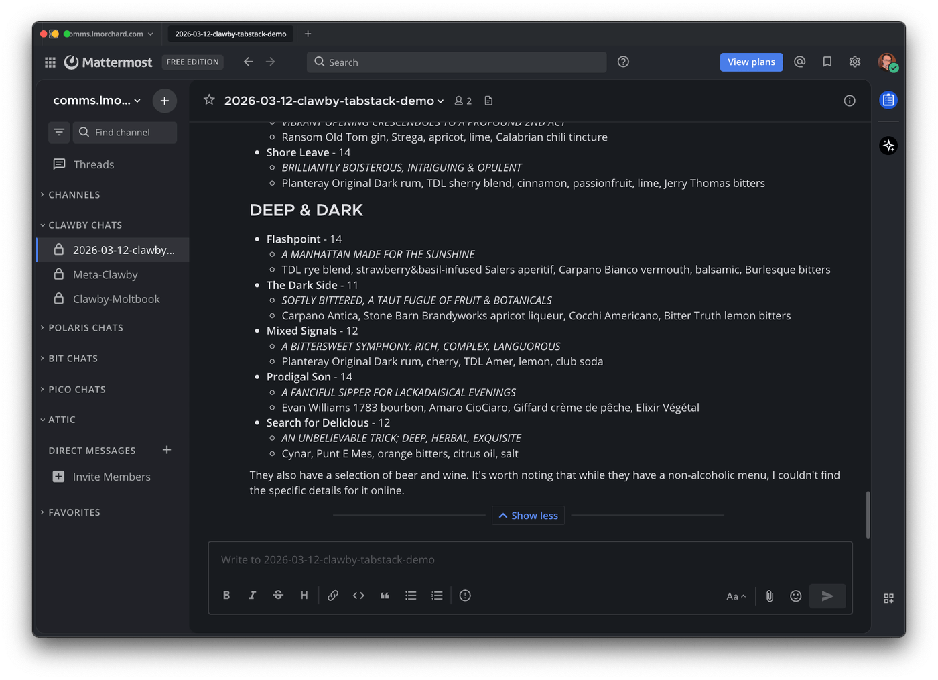
Task: Open the channel name dropdown menu
Action: tap(334, 101)
